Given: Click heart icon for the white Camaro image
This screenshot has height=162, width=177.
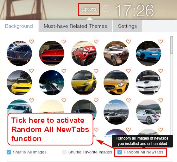Looking at the screenshot, I should click(x=161, y=71).
